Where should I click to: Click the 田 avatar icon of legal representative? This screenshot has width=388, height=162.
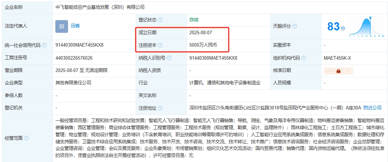point(62,26)
